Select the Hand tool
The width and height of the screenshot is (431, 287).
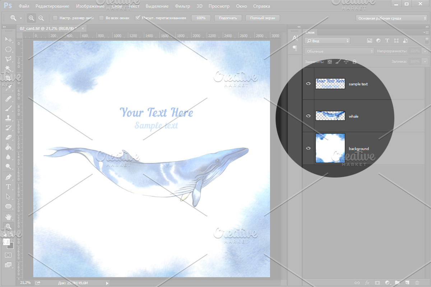click(x=8, y=217)
